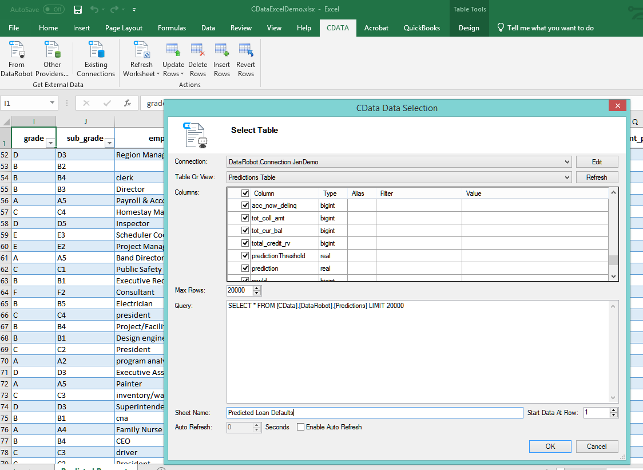Viewport: 643px width, 470px height.
Task: Click Update Rows icon
Action: click(173, 50)
